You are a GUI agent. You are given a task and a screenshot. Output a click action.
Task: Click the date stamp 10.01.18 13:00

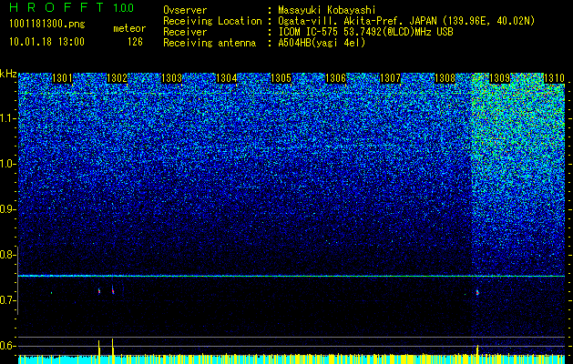[x=46, y=42]
